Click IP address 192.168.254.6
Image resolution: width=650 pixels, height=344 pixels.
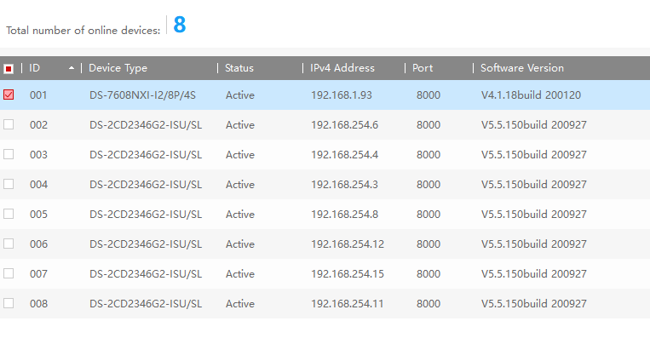coord(344,125)
